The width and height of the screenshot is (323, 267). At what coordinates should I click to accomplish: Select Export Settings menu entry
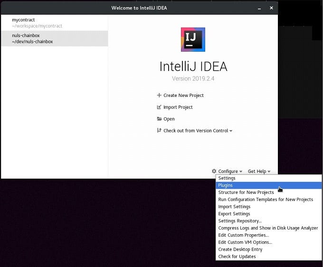pyautogui.click(x=269, y=214)
